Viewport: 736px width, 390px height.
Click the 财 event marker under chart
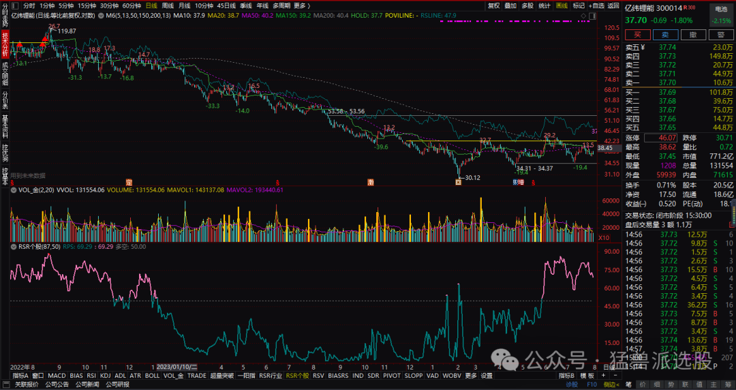click(x=515, y=182)
